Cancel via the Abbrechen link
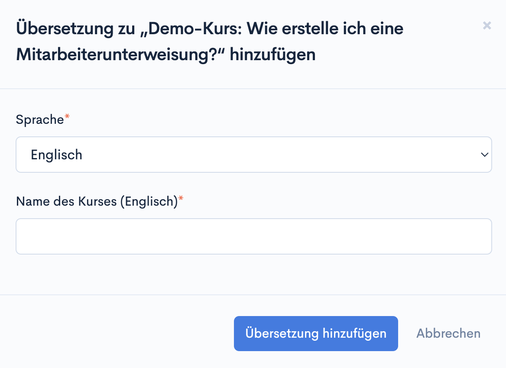The width and height of the screenshot is (506, 368). (448, 333)
